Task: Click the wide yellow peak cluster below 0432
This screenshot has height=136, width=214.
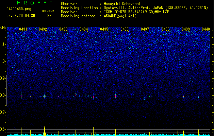Action: pos(45,131)
